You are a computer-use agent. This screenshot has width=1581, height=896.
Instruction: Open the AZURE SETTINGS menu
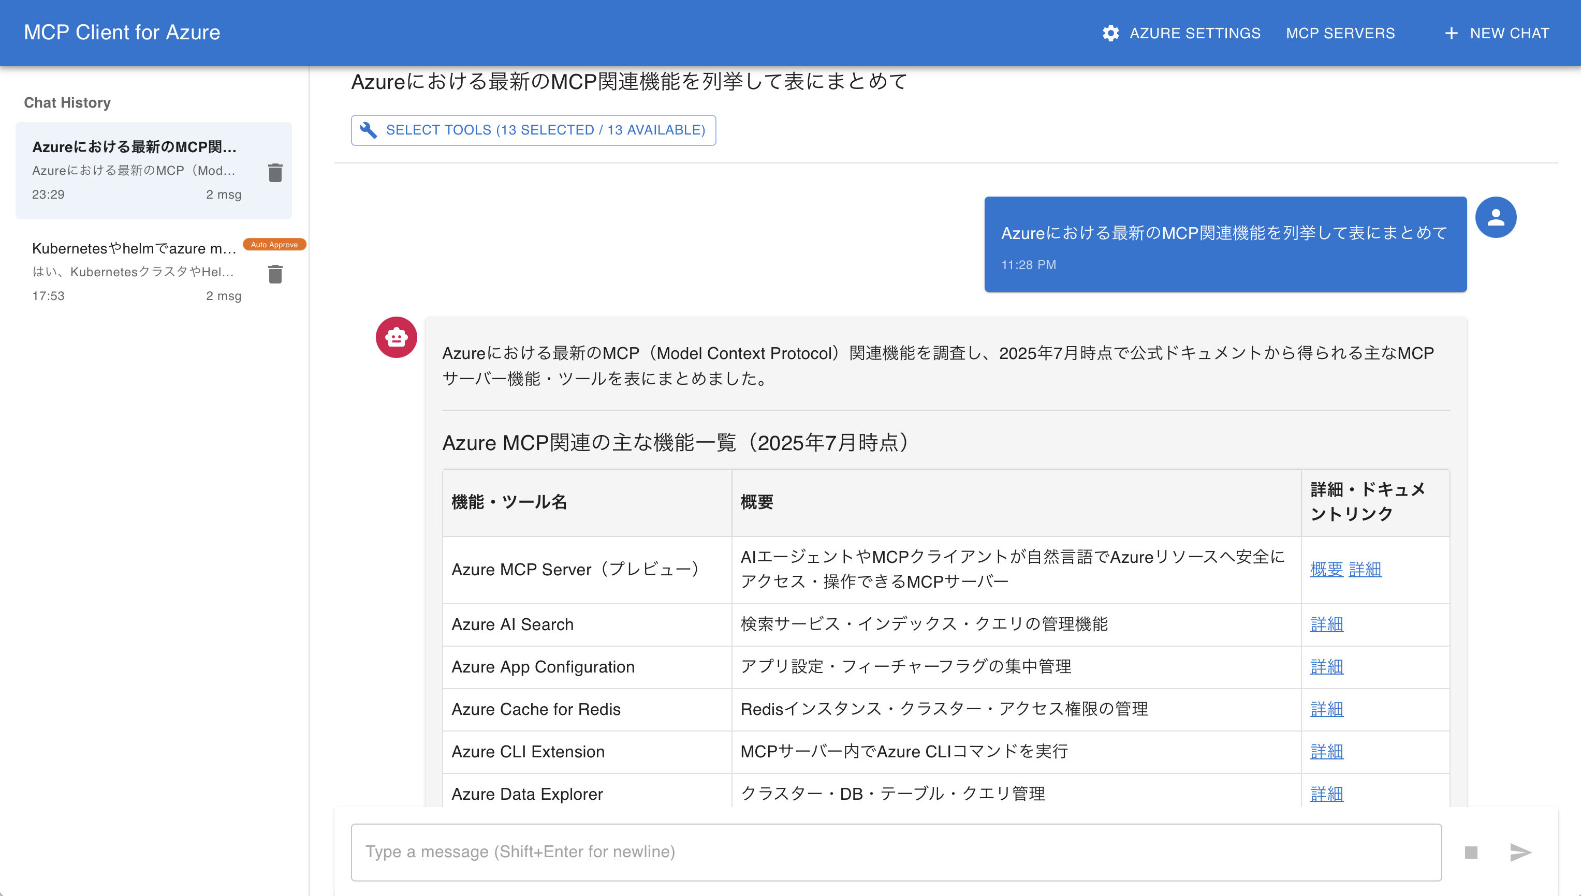(x=1194, y=33)
